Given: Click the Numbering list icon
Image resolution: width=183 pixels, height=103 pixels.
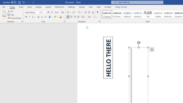Looking at the screenshot, I should (73, 12).
